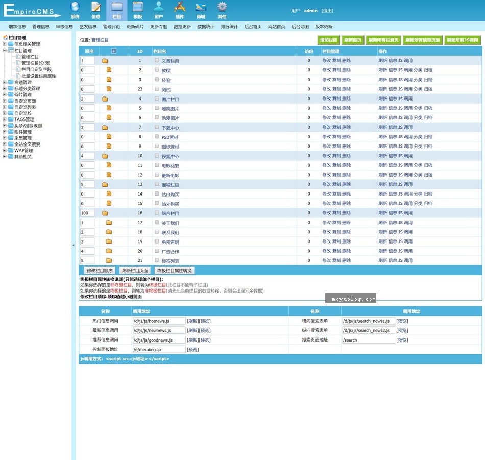485x460 pixels.
Task: Open 数据更新 in the submenu bar
Action: [182, 27]
